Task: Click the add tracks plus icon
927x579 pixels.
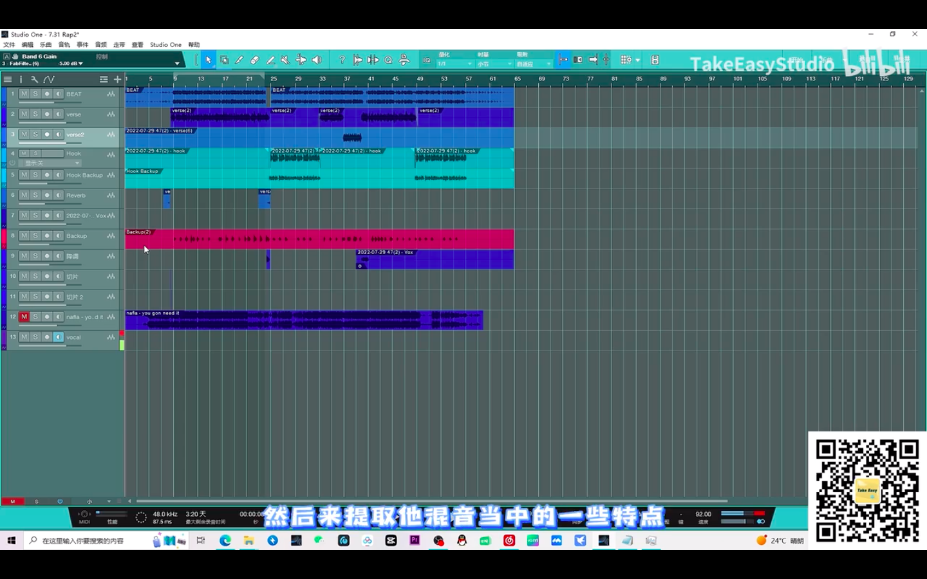Action: tap(117, 79)
